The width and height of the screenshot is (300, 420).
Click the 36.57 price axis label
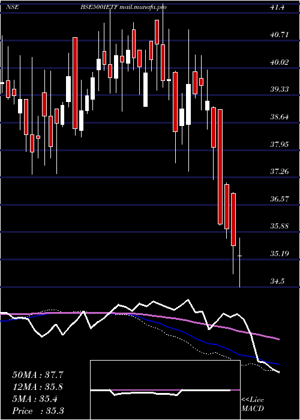[x=280, y=199]
